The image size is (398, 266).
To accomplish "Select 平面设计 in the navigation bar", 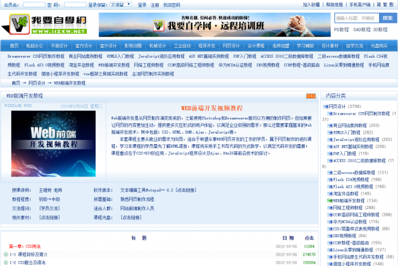I will point(59,46).
